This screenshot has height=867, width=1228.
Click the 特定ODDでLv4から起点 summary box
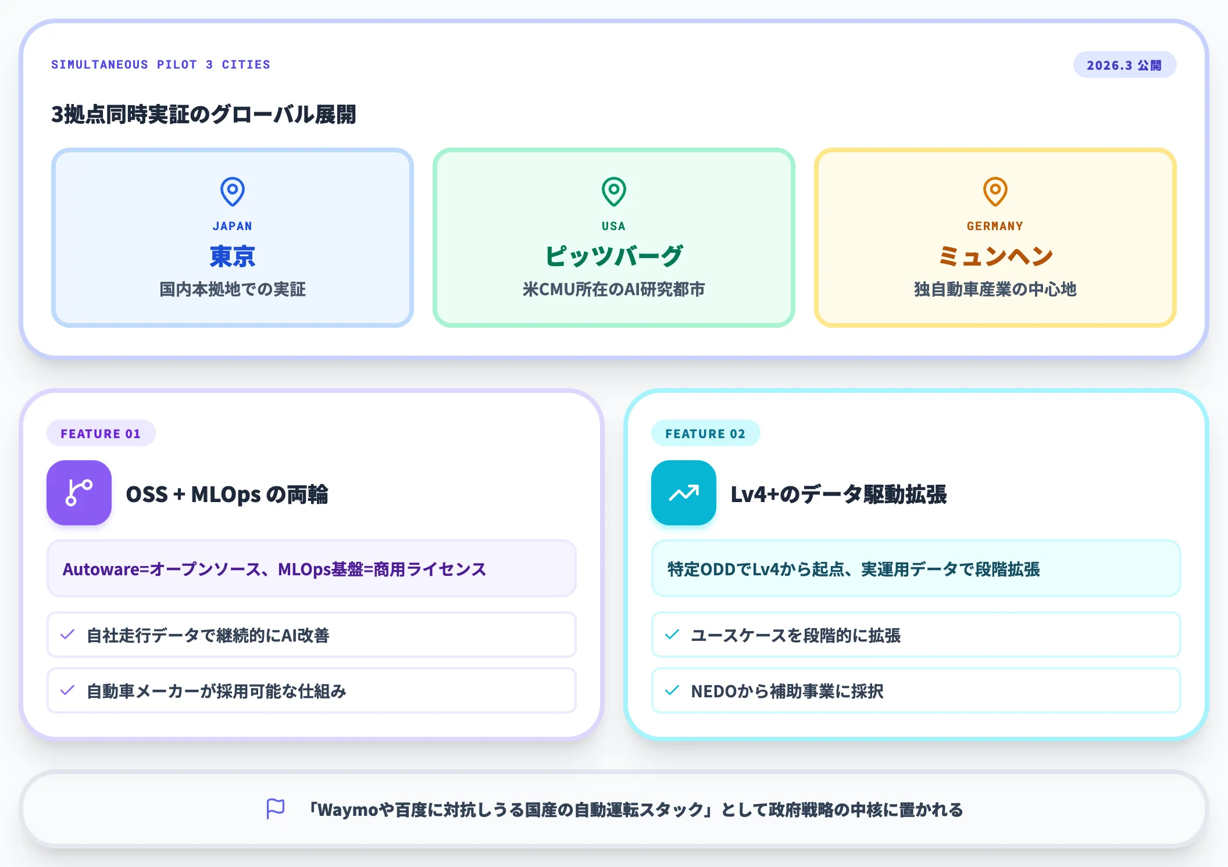(x=916, y=568)
